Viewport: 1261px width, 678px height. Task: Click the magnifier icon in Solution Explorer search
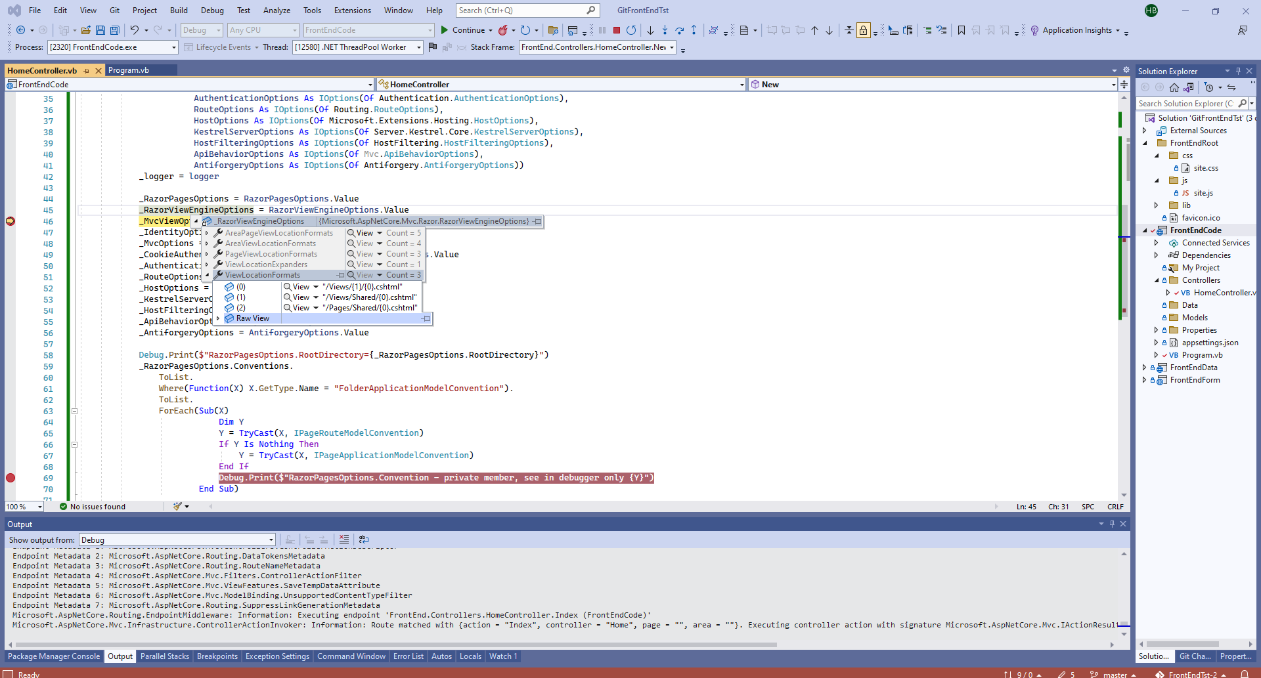[x=1242, y=104]
